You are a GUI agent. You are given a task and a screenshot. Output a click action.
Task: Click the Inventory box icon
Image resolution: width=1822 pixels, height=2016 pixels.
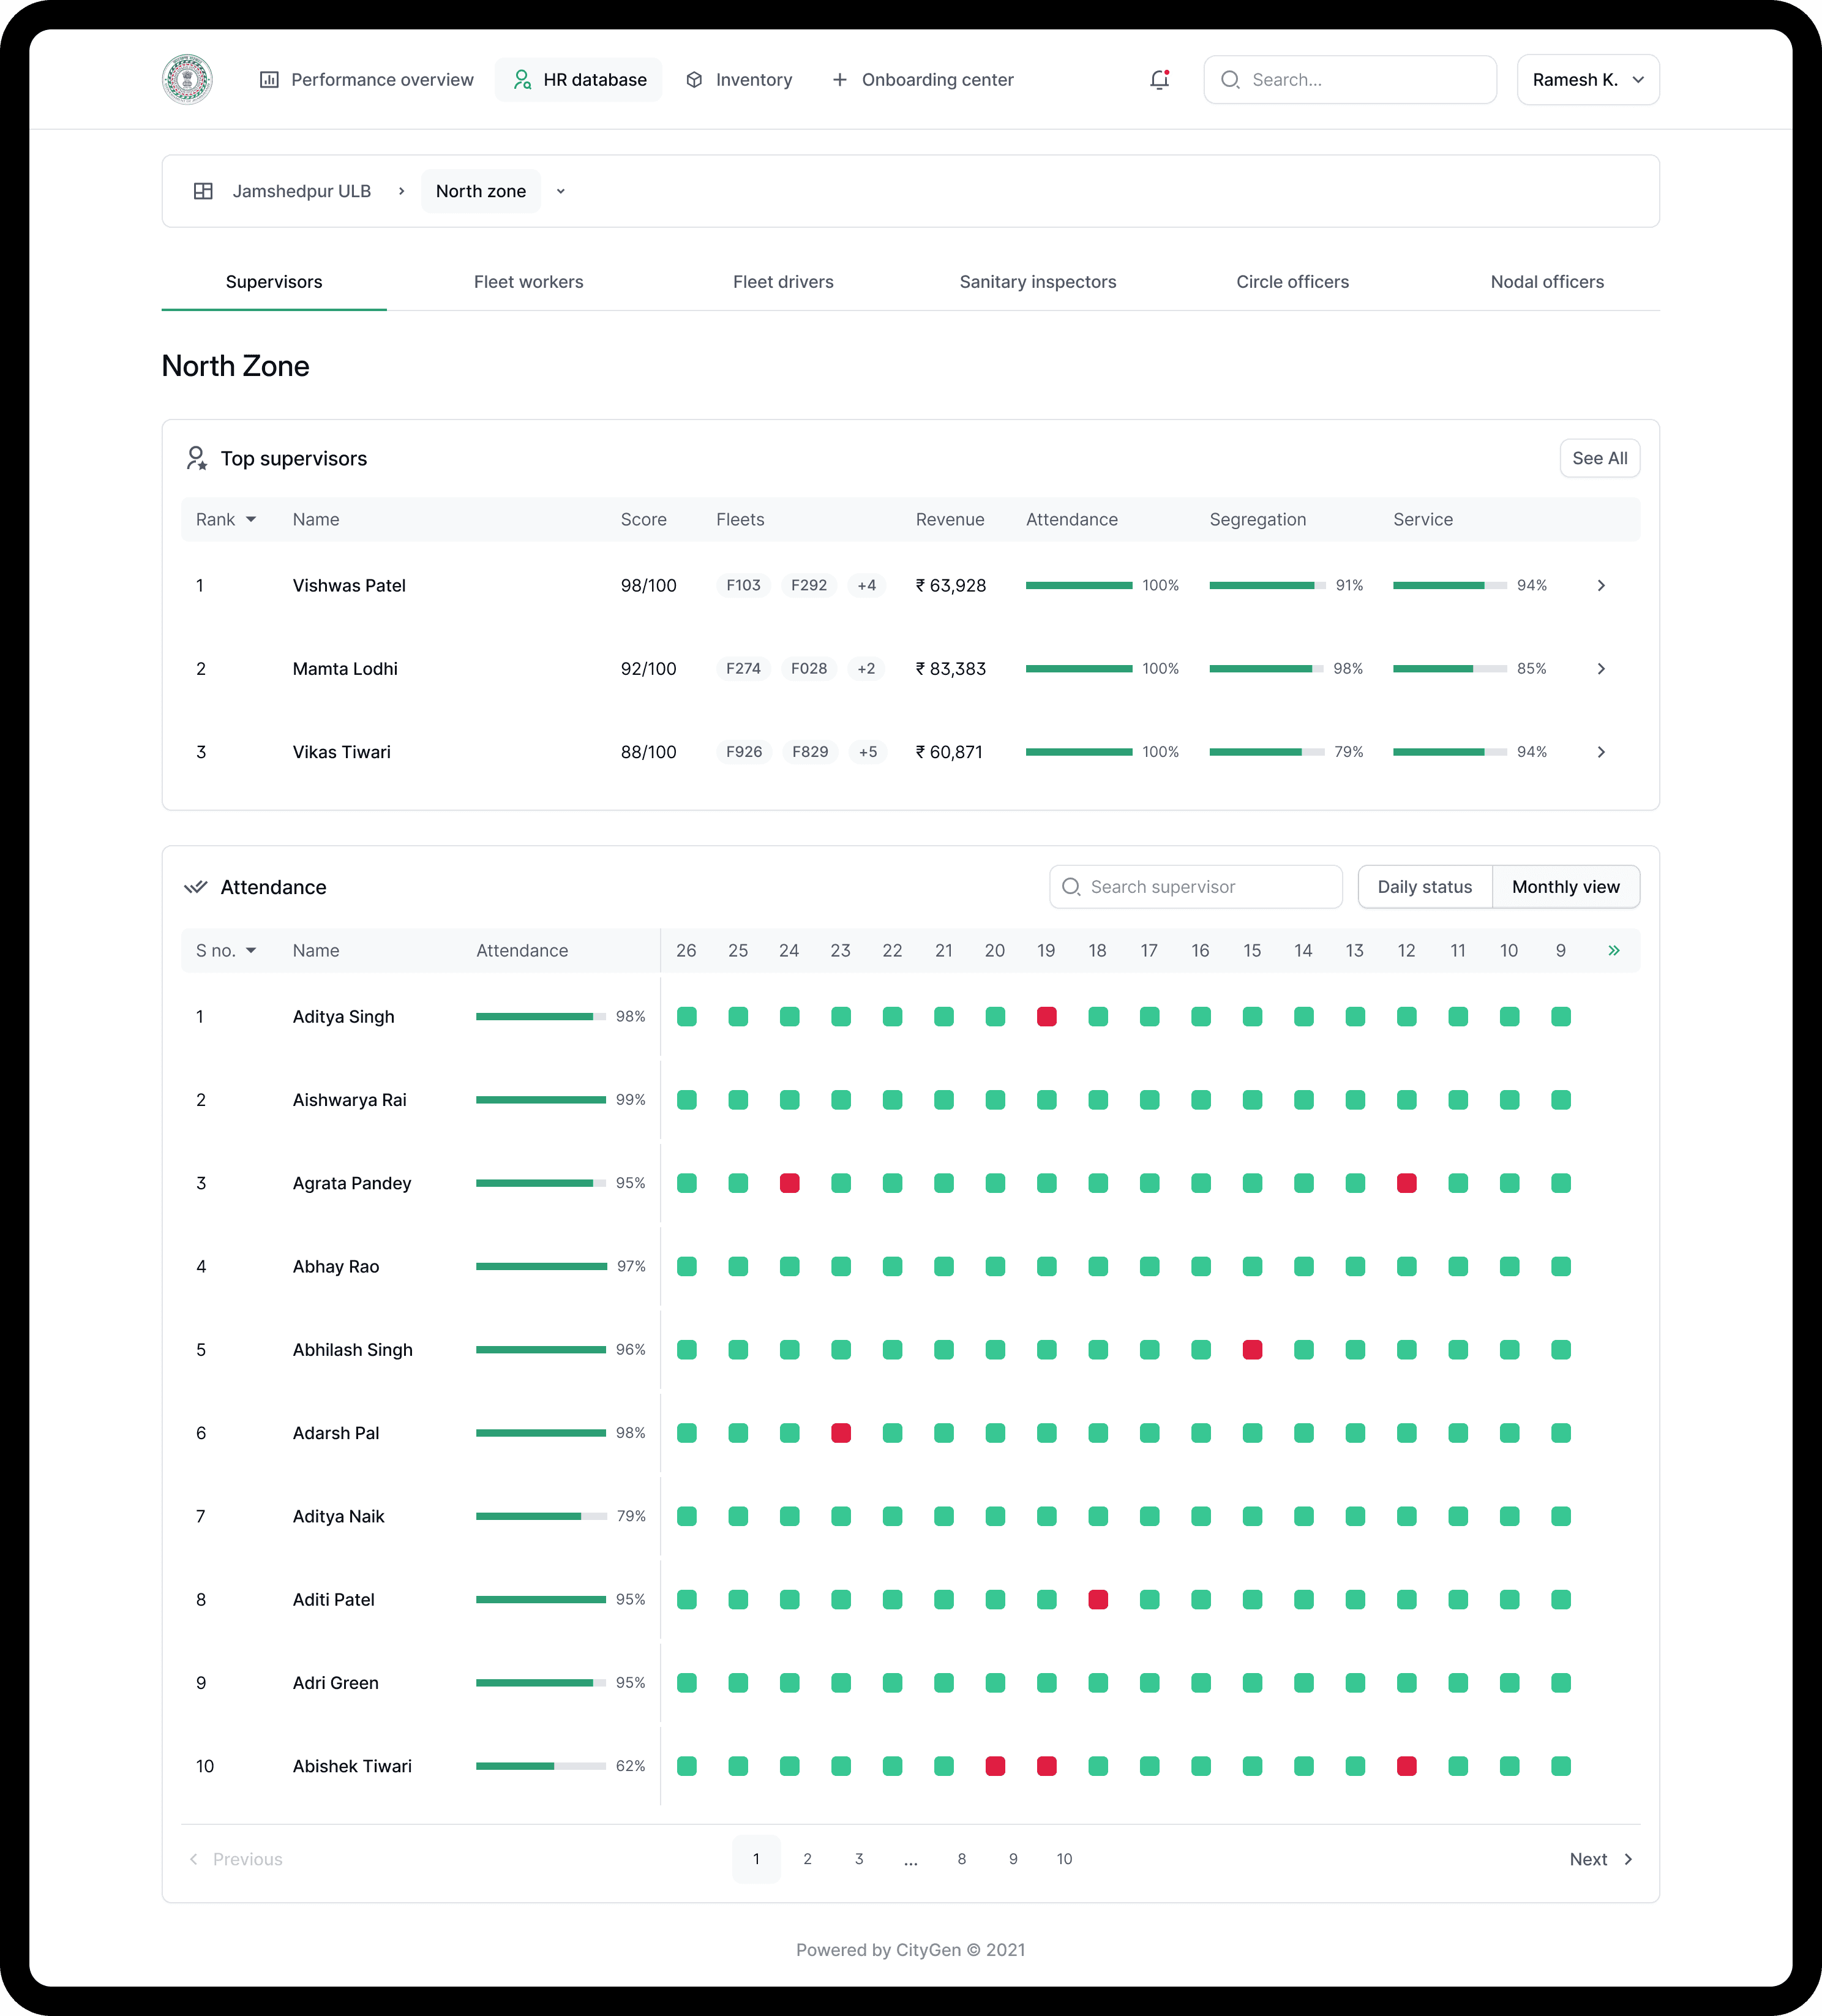tap(694, 80)
